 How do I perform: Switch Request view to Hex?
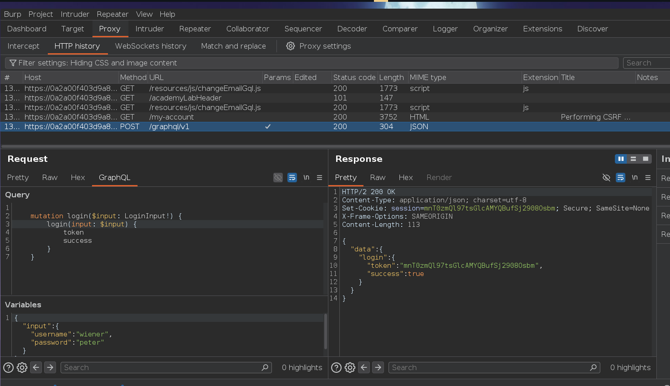point(78,177)
